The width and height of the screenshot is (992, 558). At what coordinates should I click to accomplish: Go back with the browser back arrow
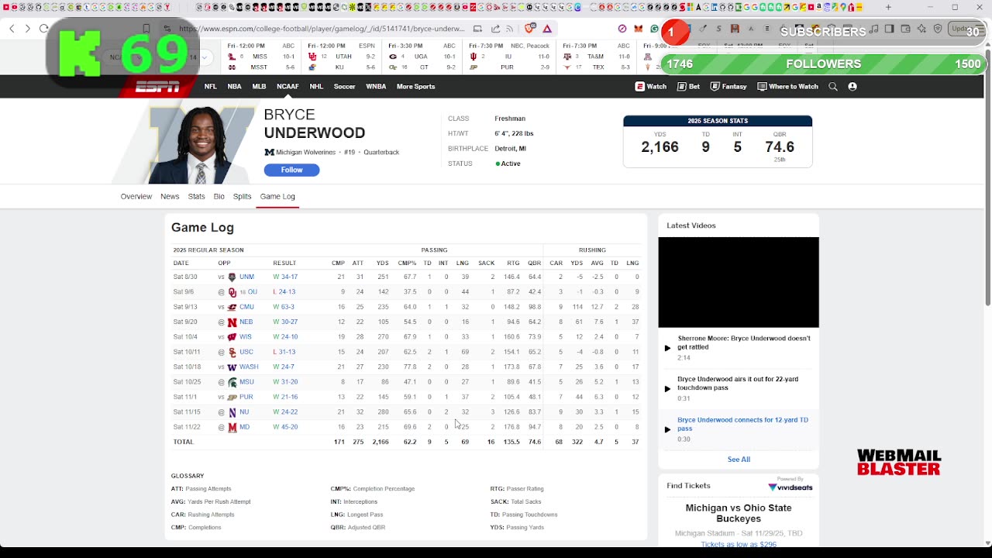pyautogui.click(x=12, y=29)
